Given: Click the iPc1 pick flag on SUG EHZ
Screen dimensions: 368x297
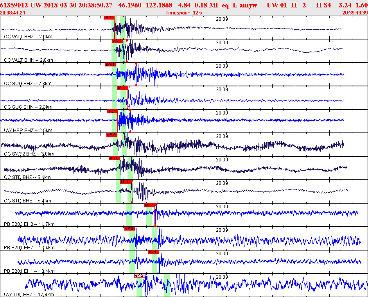Looking at the screenshot, I should point(111,64).
